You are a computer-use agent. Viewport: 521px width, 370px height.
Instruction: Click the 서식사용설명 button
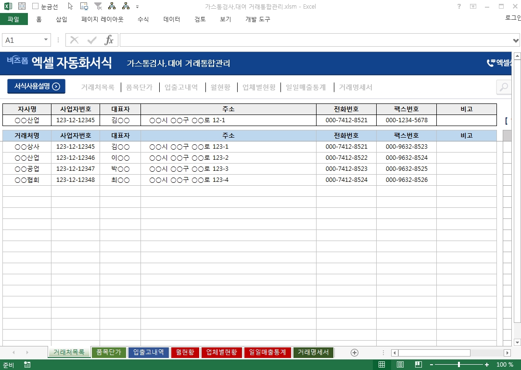(x=37, y=87)
